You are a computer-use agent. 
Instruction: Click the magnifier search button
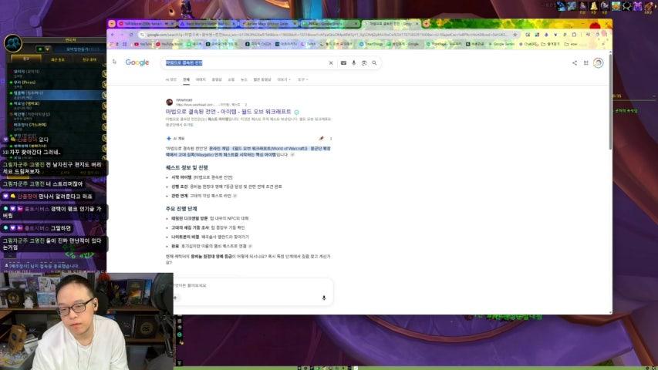374,63
